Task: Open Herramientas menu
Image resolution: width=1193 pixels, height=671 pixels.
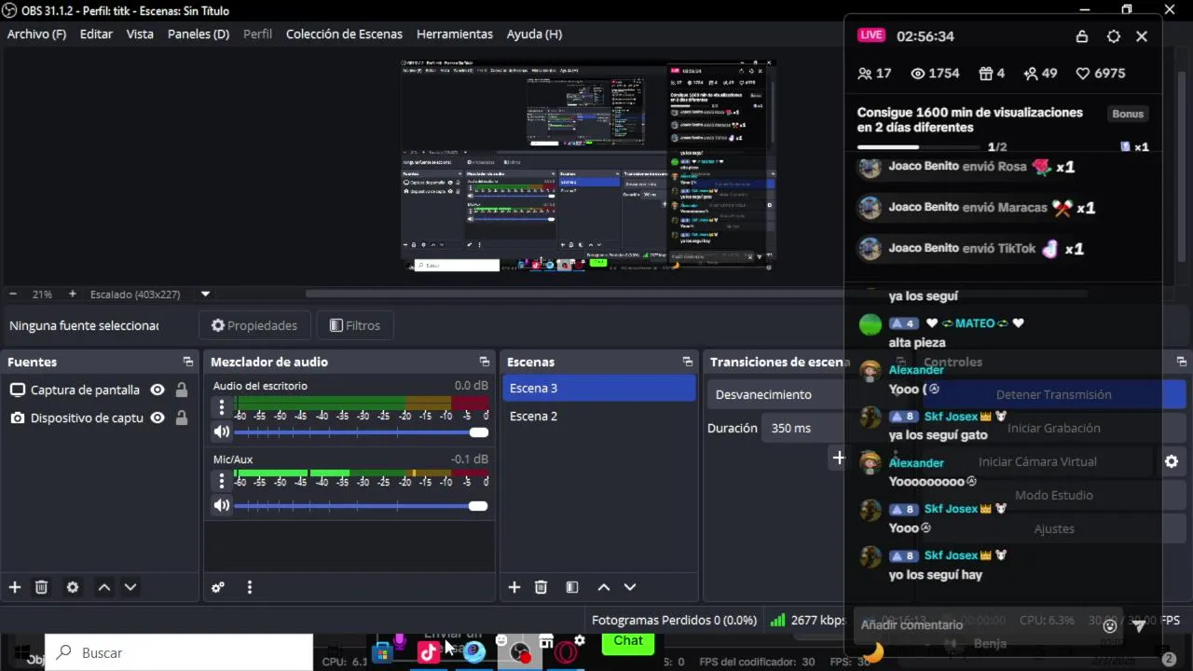Action: pyautogui.click(x=455, y=34)
